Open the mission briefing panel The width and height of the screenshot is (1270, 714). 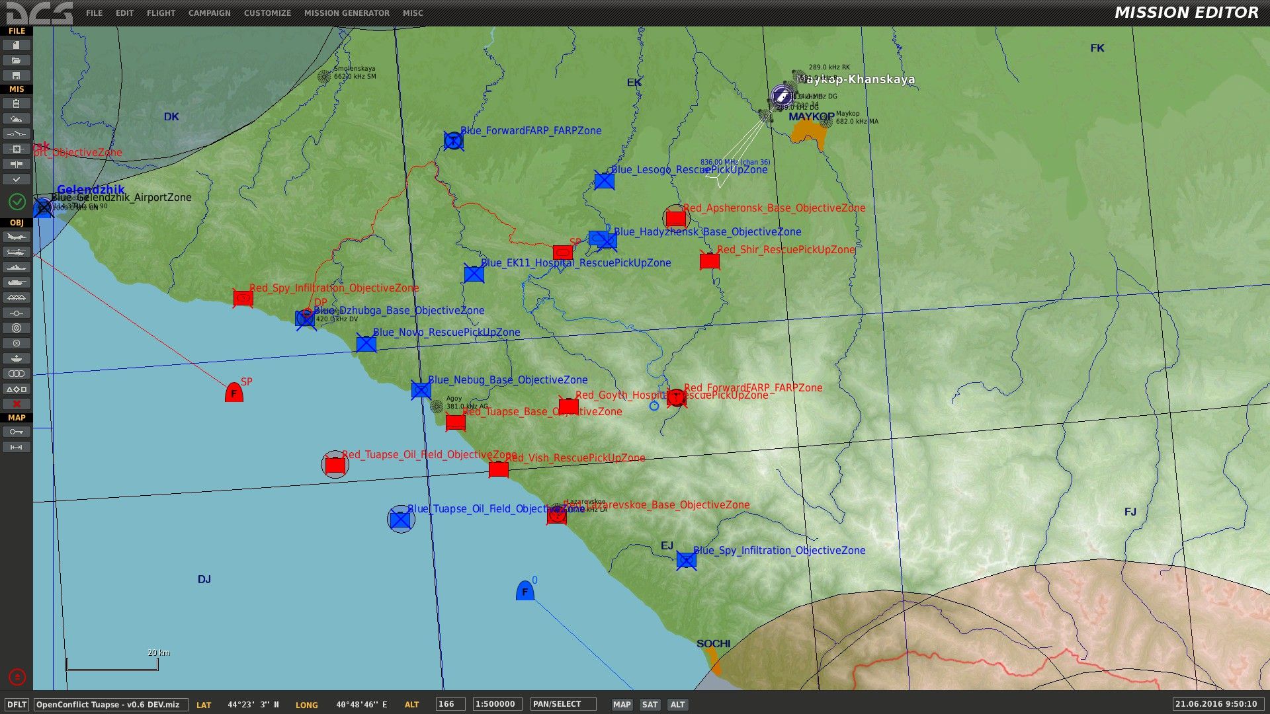[x=17, y=103]
